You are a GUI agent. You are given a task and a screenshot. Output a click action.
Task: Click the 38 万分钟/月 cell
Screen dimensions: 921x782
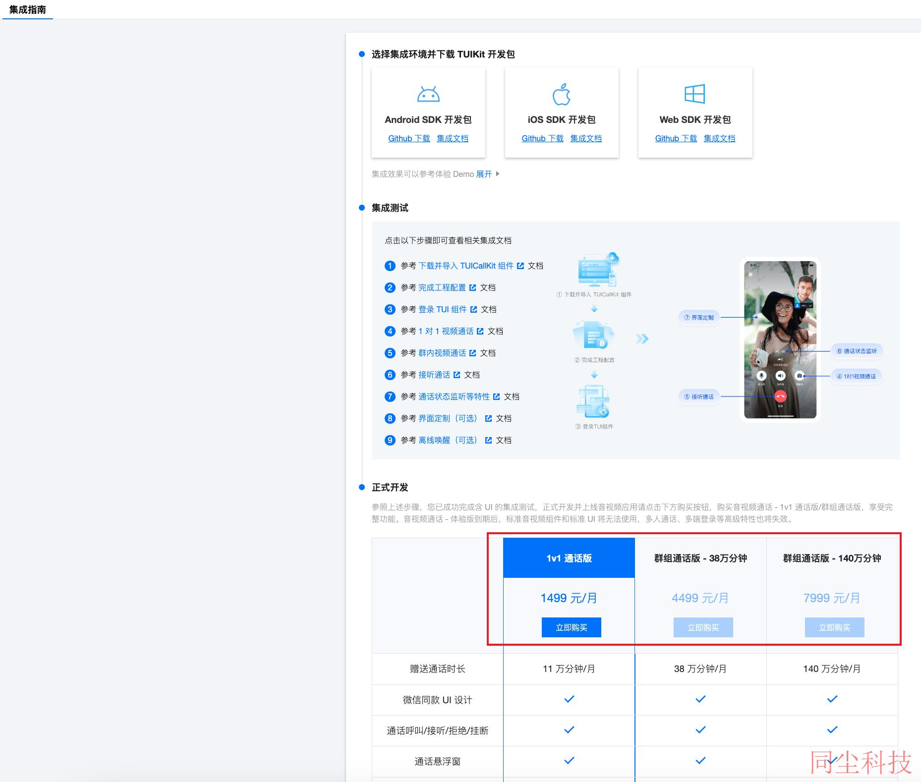(x=700, y=669)
